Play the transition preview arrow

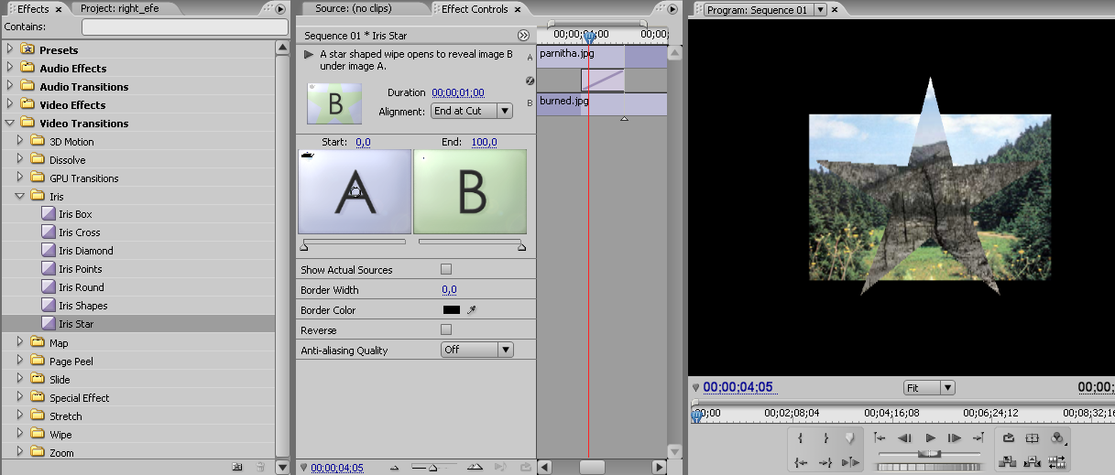point(308,55)
